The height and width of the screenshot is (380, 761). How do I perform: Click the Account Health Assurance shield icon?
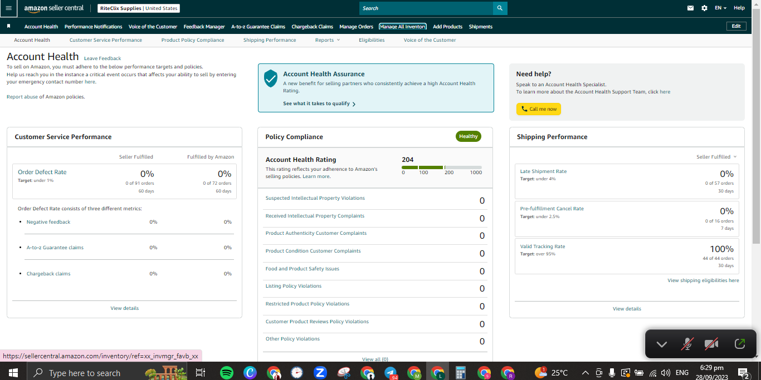click(x=271, y=78)
